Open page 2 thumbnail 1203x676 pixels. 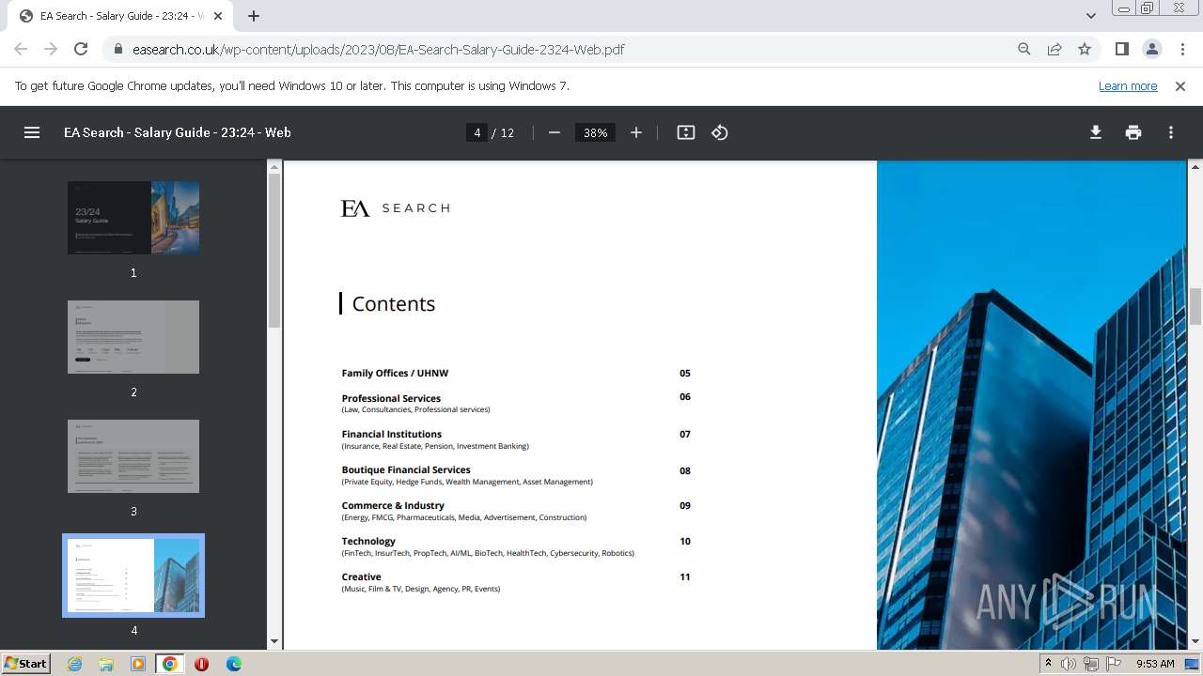coord(133,337)
